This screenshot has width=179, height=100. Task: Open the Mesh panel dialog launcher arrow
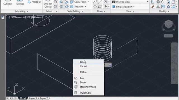tap(56, 11)
